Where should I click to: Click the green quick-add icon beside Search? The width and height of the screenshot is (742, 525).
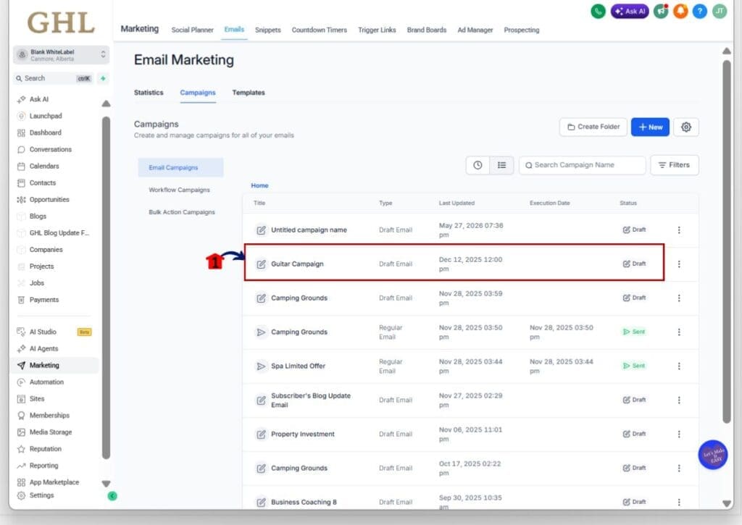coord(103,78)
